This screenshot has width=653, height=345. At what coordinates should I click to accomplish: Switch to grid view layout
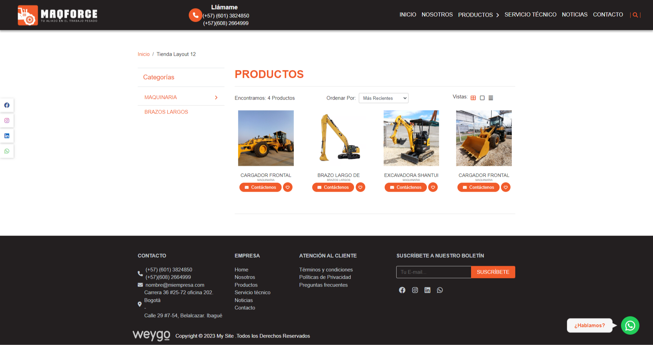pos(473,98)
